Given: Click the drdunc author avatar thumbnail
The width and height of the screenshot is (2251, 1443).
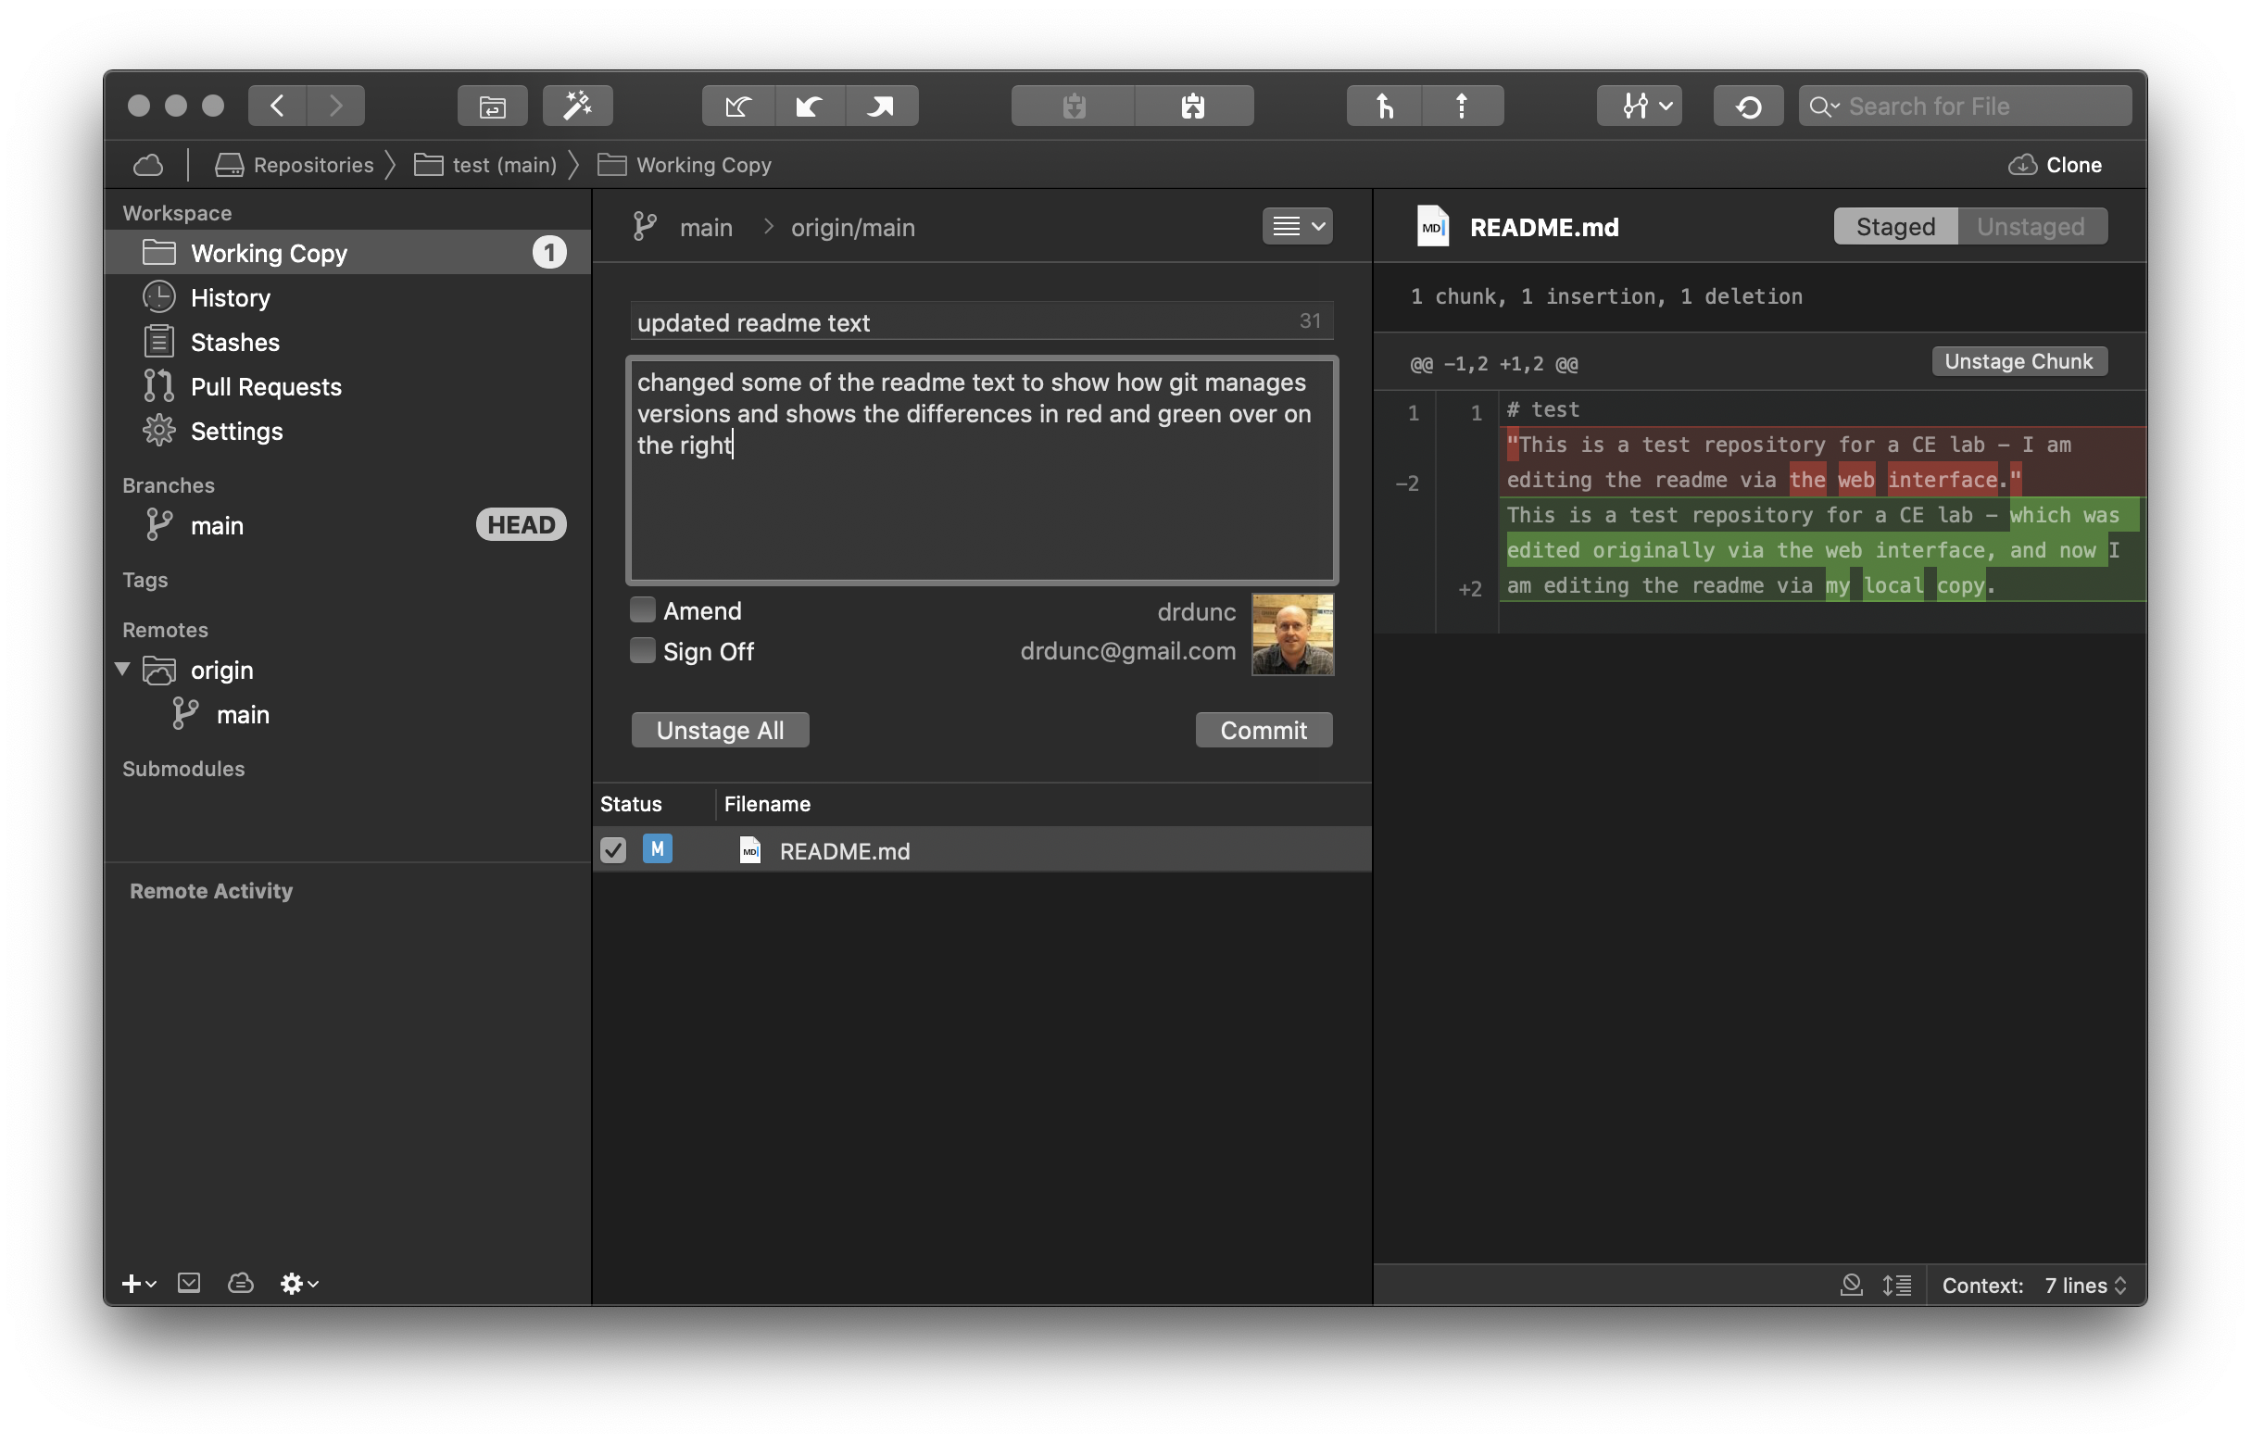Looking at the screenshot, I should pyautogui.click(x=1292, y=634).
